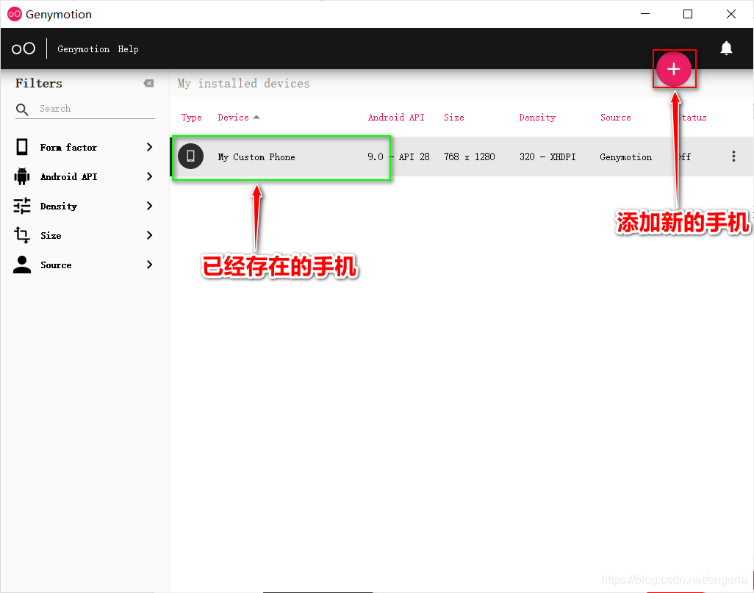Image resolution: width=754 pixels, height=593 pixels.
Task: Click the Filters panel heading
Action: 38,83
